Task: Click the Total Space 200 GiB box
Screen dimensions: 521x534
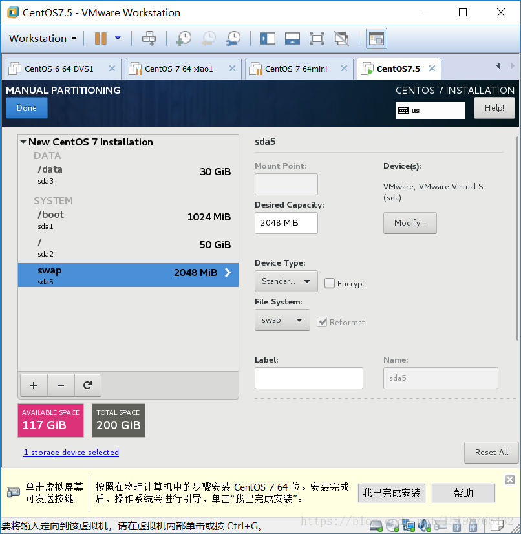Action: tap(118, 421)
